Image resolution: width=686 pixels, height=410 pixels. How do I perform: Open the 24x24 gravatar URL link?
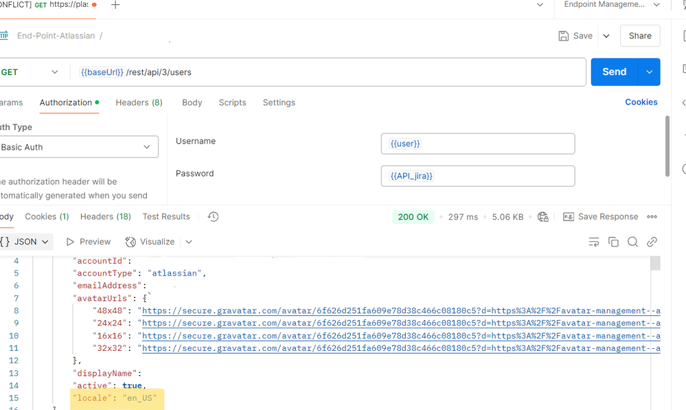click(x=401, y=323)
